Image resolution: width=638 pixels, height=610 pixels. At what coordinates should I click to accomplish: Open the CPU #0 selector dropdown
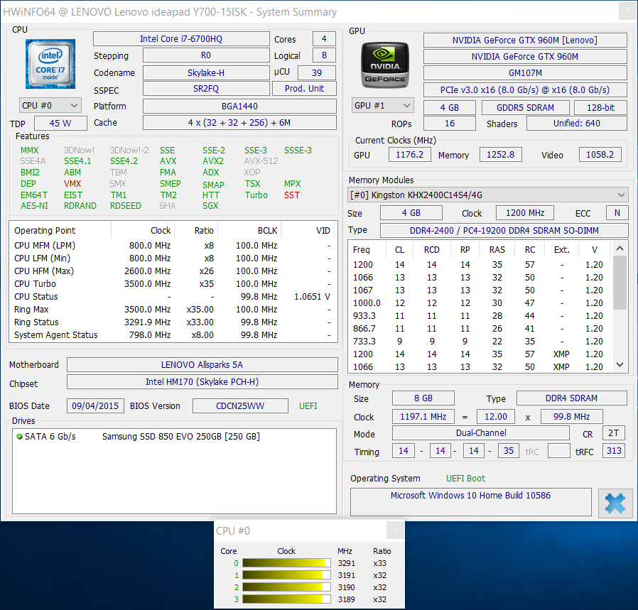click(x=50, y=105)
